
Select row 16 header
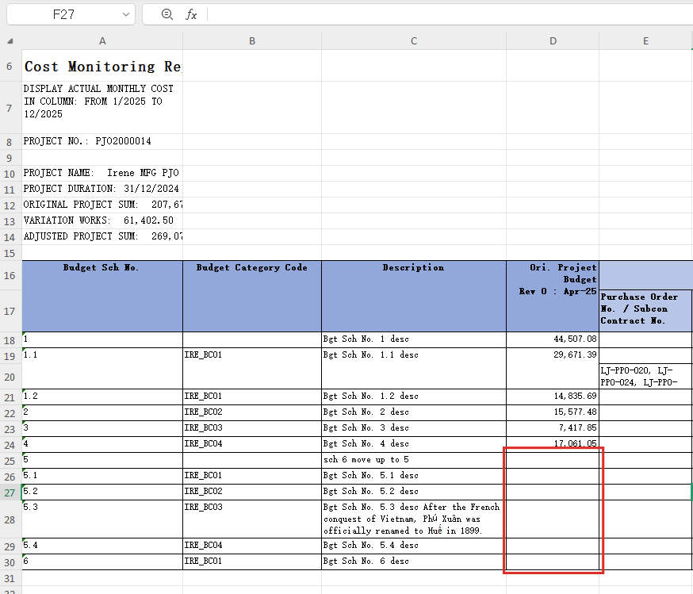pos(10,276)
